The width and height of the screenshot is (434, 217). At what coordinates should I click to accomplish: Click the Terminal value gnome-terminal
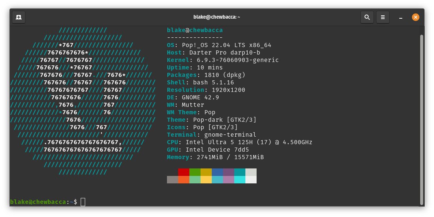coord(230,135)
